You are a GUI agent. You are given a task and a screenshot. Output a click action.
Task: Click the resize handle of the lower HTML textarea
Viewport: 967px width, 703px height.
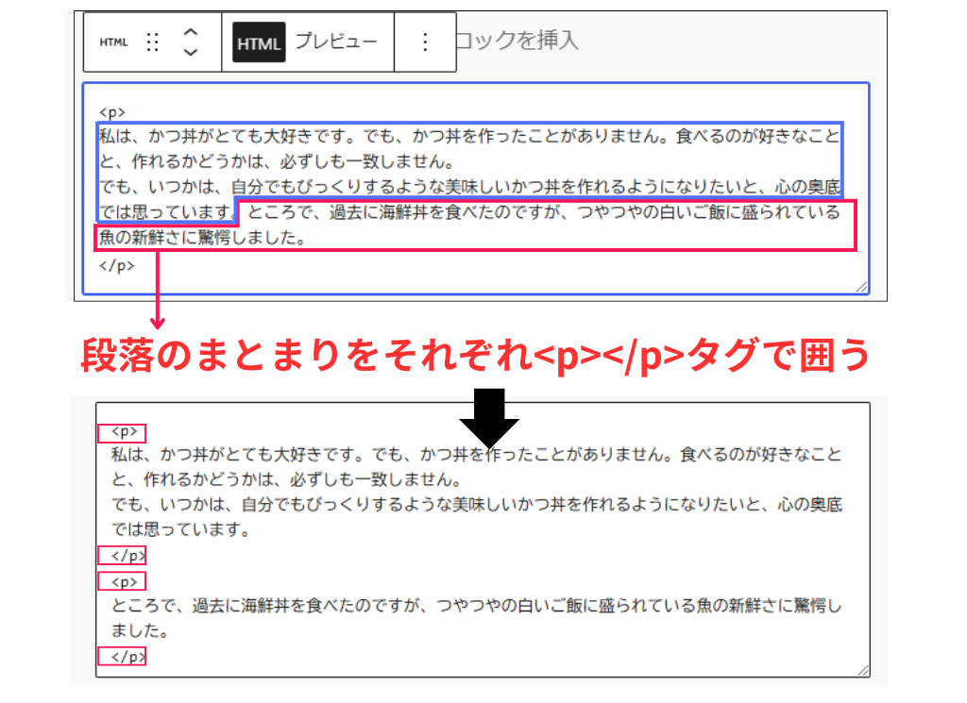[x=861, y=669]
